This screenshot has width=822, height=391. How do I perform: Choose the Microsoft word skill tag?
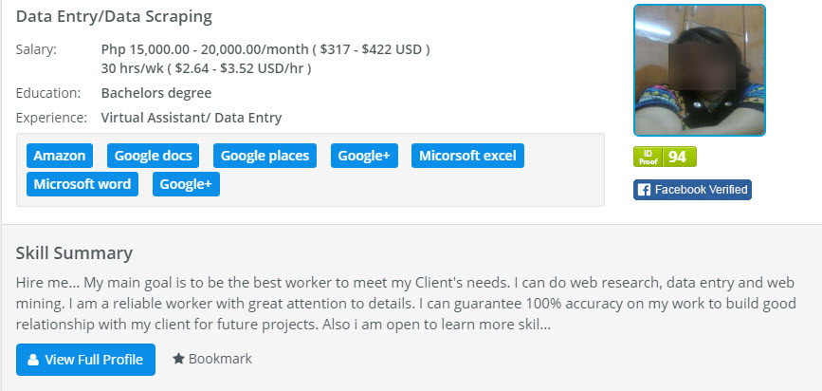point(82,184)
